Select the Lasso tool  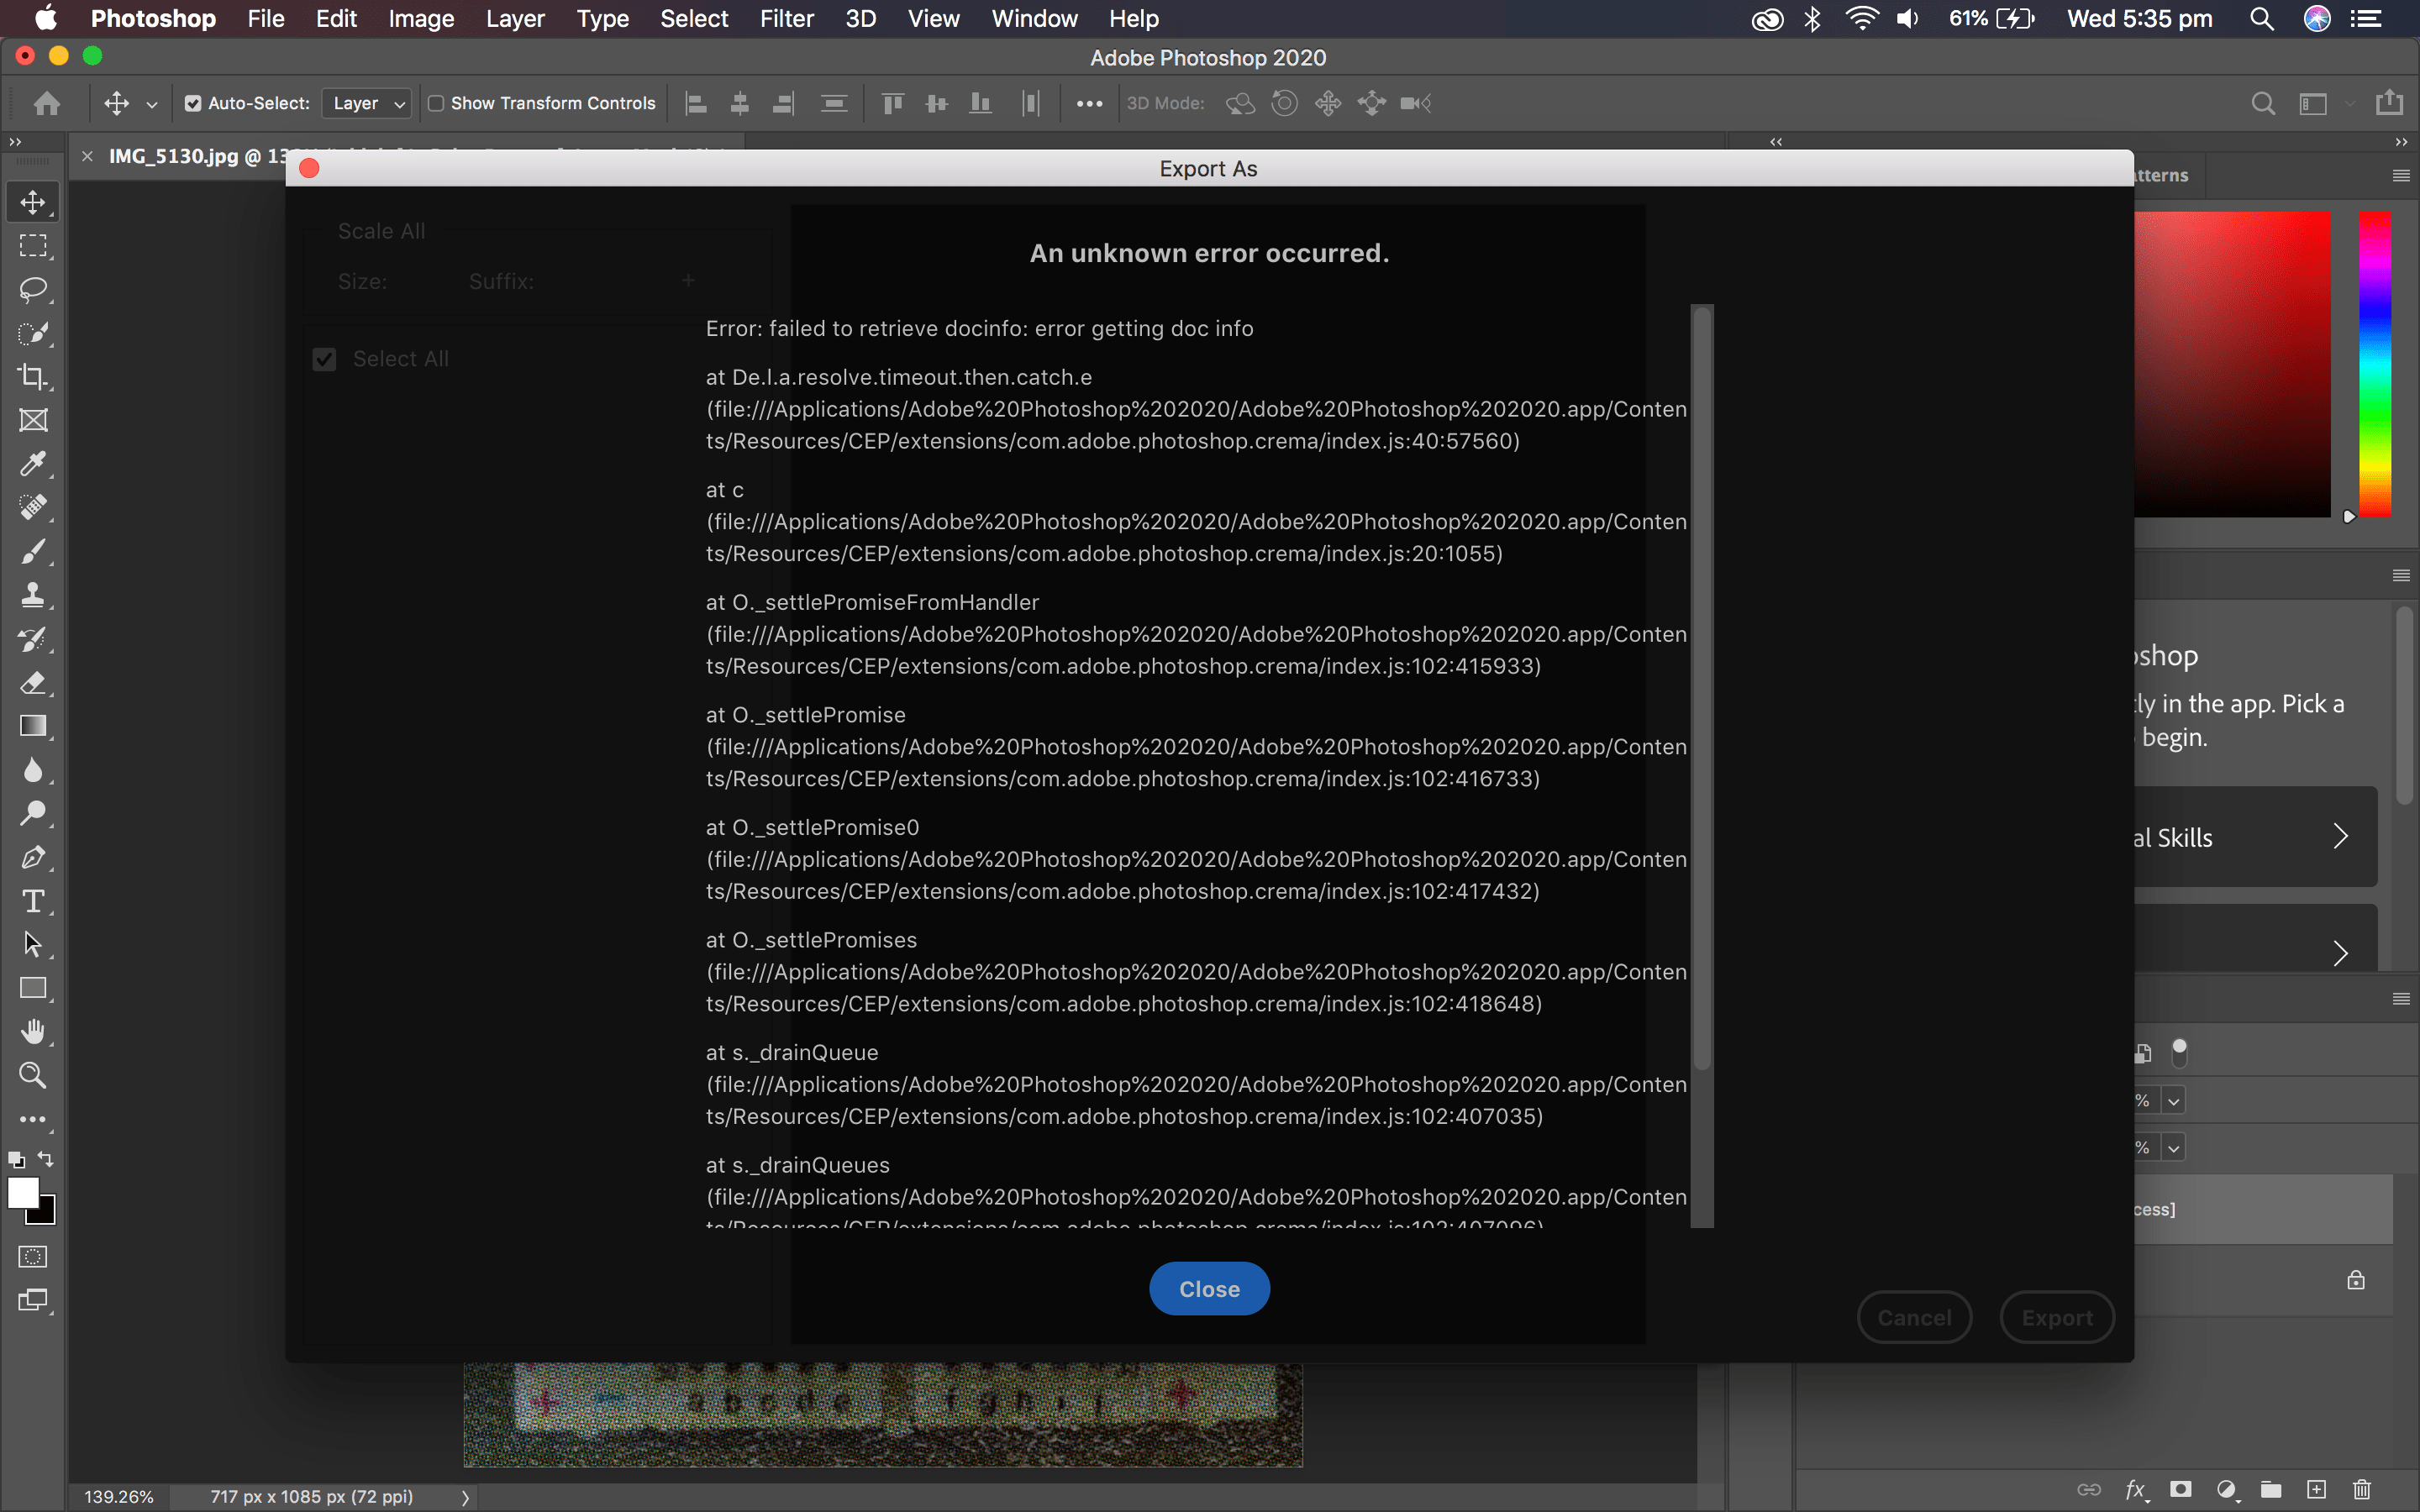point(33,290)
